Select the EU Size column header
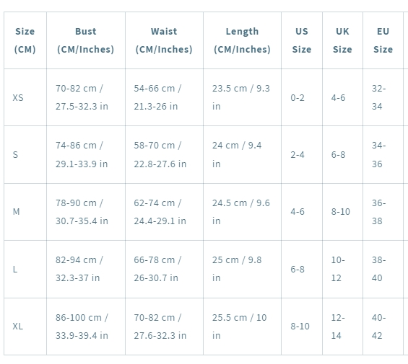 [x=383, y=40]
